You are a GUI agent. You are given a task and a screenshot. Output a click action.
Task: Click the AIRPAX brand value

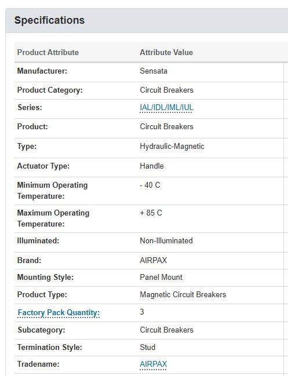point(153,260)
